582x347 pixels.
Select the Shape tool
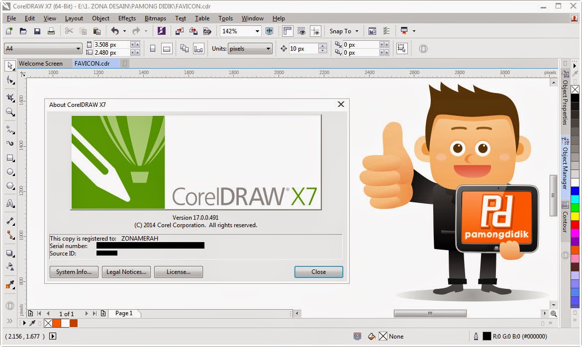10,81
